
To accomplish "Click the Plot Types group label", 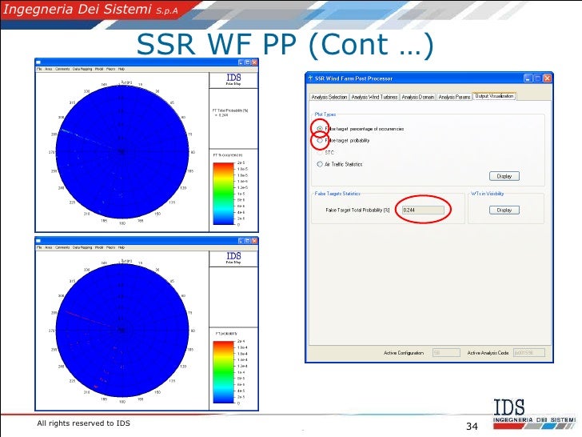I will pos(325,114).
